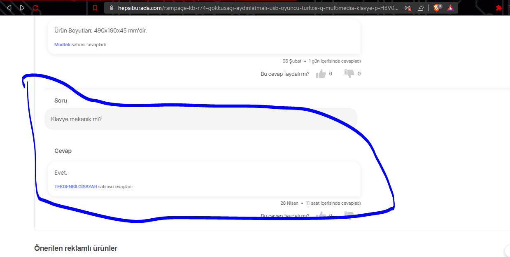
Task: Click the '28 Nisan' date text
Action: [x=289, y=203]
